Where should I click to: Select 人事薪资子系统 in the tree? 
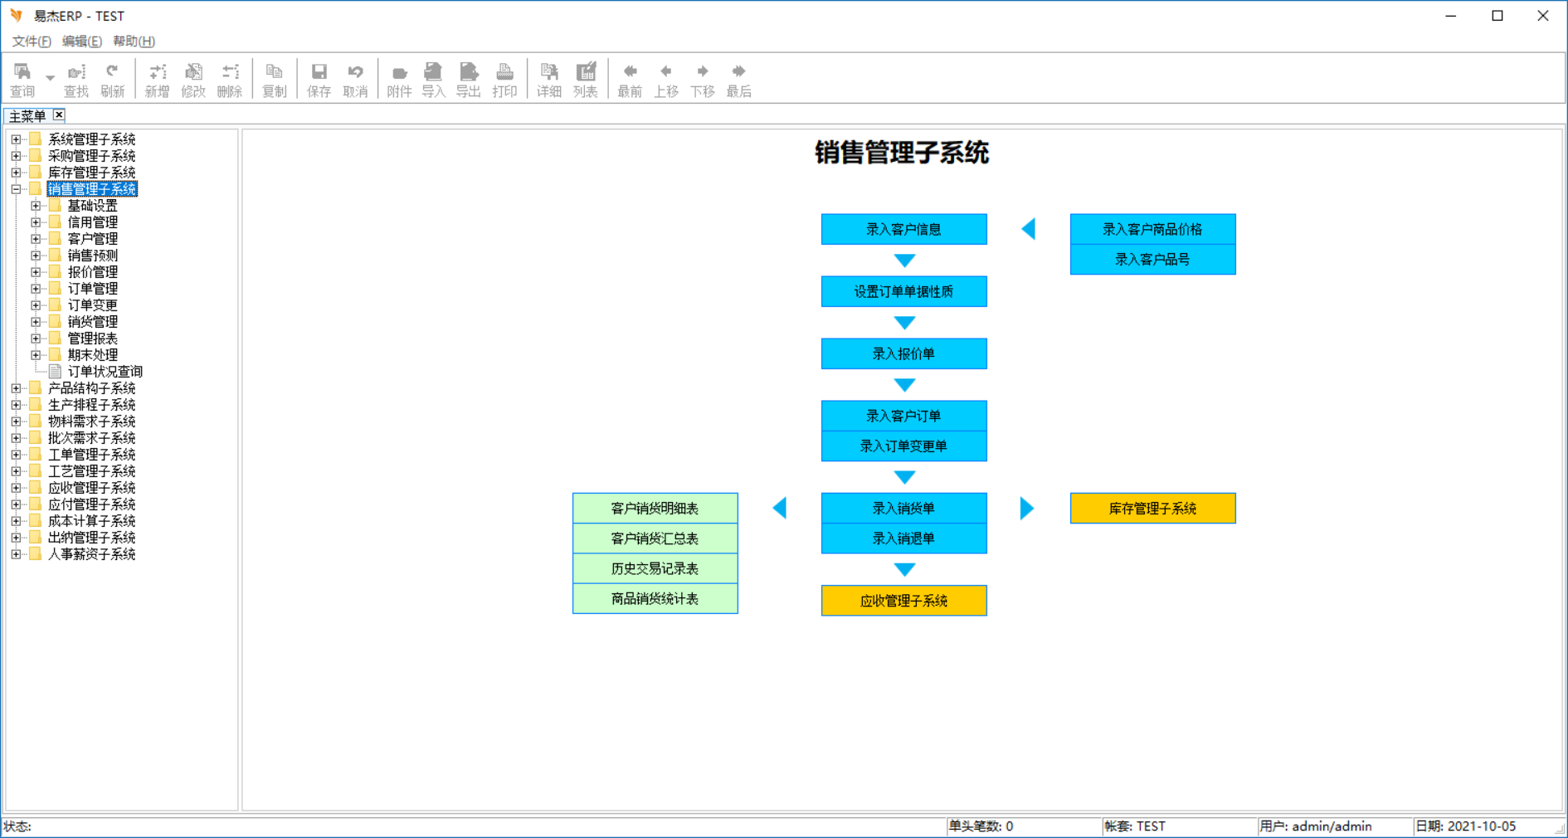(x=91, y=554)
